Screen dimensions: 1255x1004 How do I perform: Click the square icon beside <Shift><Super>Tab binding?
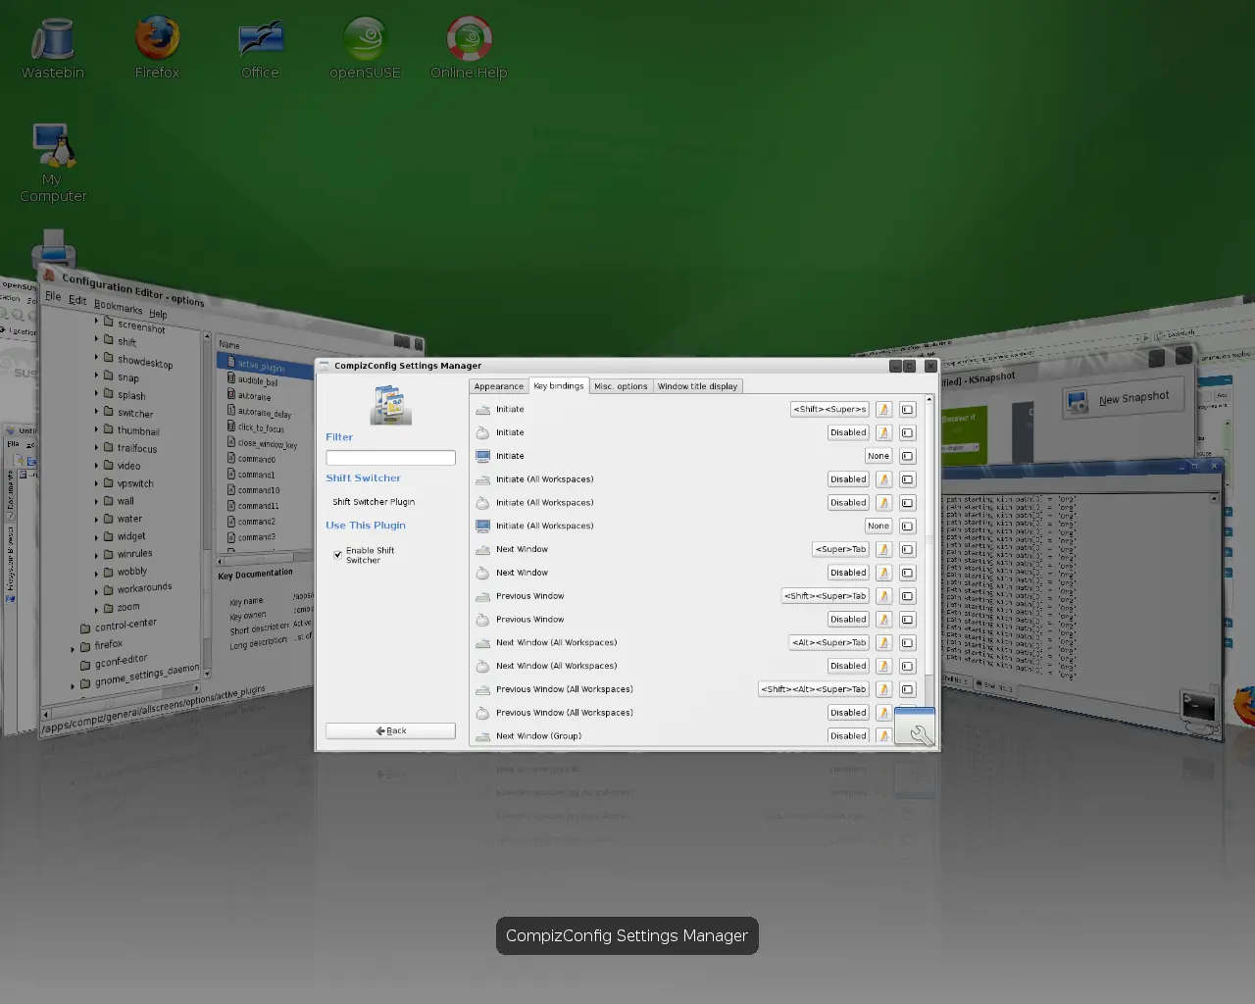[907, 596]
